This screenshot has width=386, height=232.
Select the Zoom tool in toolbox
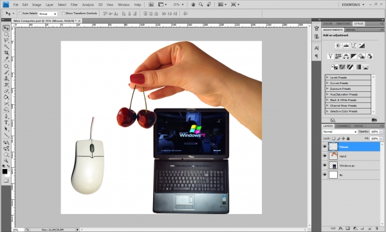[6, 161]
